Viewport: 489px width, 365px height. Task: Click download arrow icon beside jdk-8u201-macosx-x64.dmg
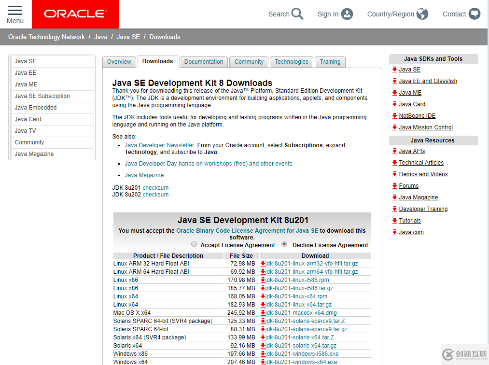coord(263,313)
